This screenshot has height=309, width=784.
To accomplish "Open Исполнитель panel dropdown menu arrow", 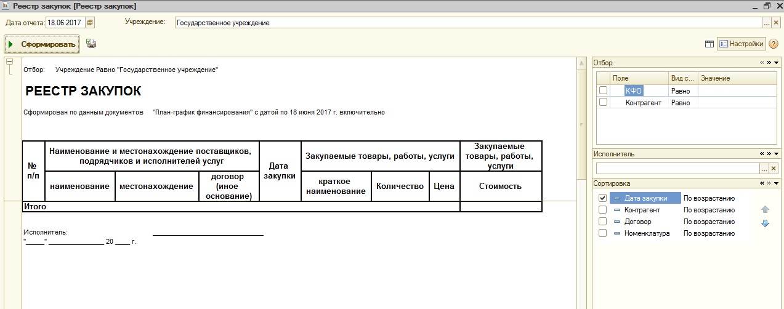I will (x=777, y=154).
